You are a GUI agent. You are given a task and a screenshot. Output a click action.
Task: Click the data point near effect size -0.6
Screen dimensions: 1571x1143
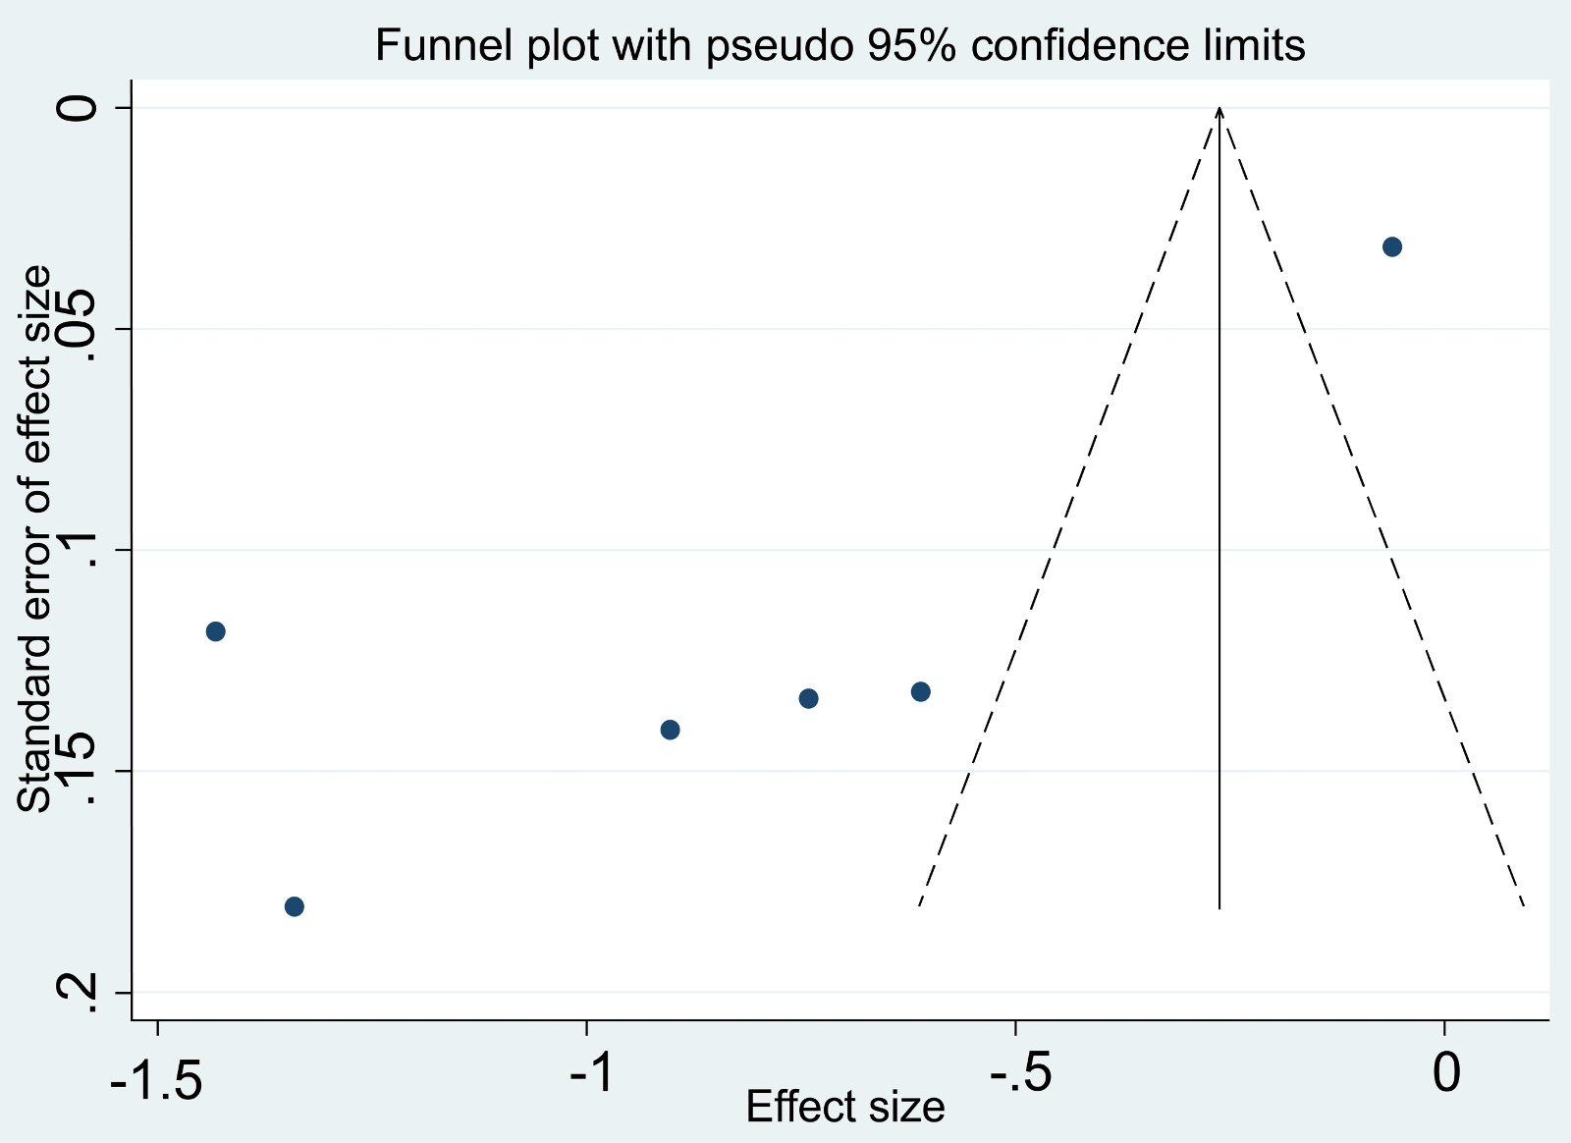point(920,691)
